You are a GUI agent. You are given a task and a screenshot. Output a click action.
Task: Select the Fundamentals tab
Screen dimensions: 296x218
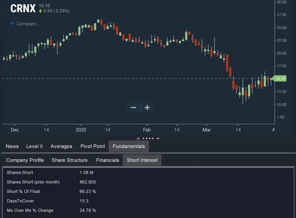point(129,146)
